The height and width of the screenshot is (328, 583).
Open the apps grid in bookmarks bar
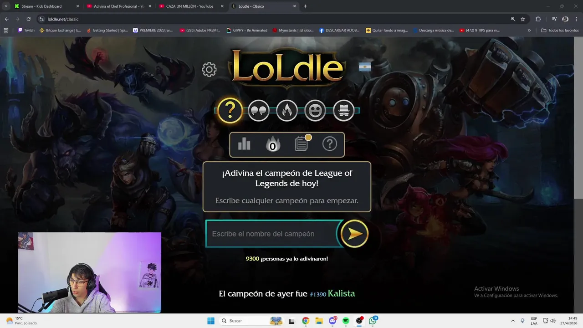click(6, 31)
